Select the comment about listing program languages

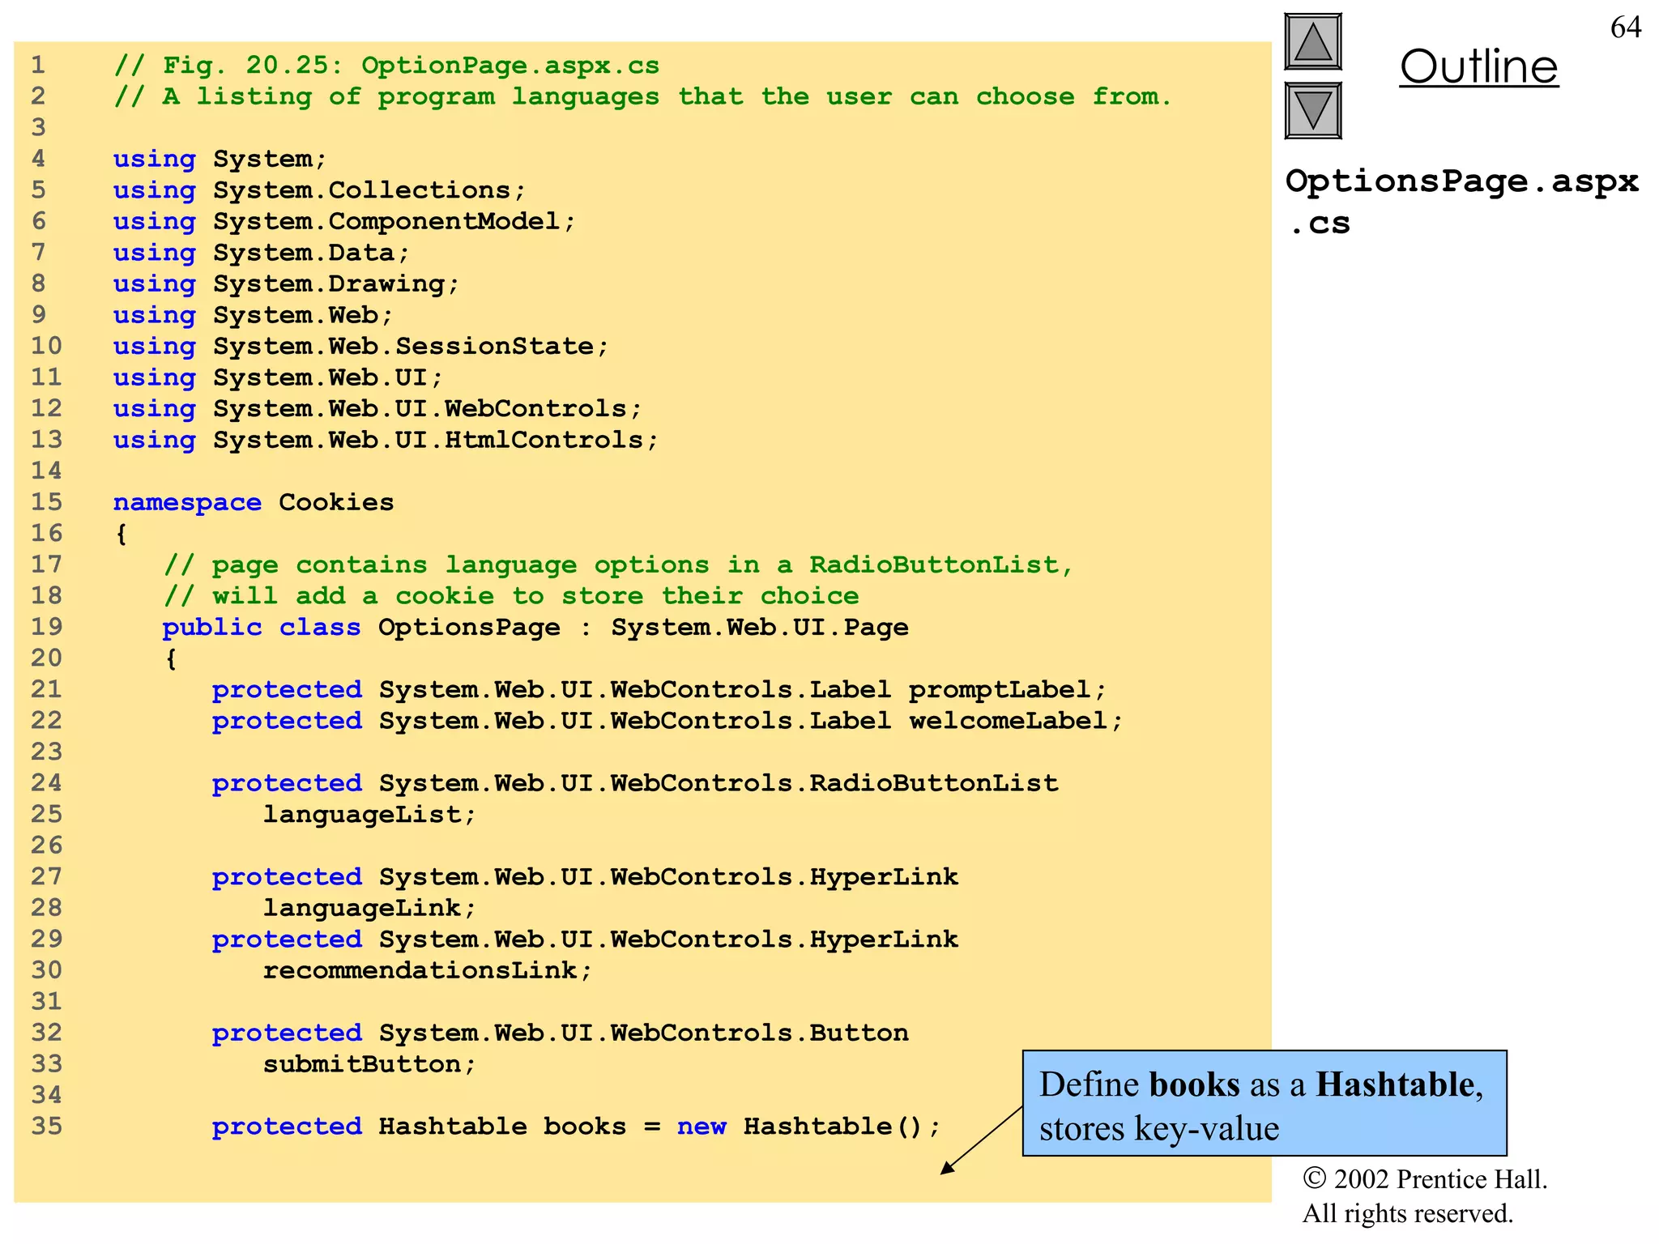(642, 96)
